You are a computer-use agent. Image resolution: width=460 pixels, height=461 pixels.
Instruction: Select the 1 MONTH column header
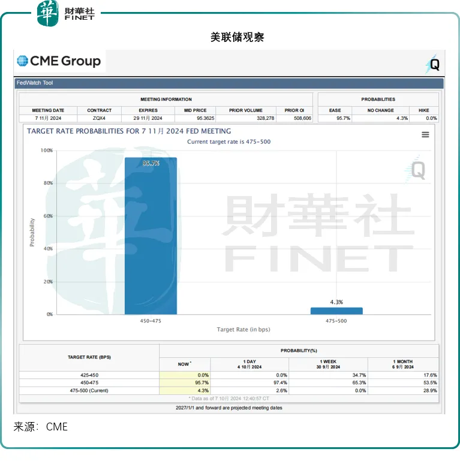[x=403, y=364]
